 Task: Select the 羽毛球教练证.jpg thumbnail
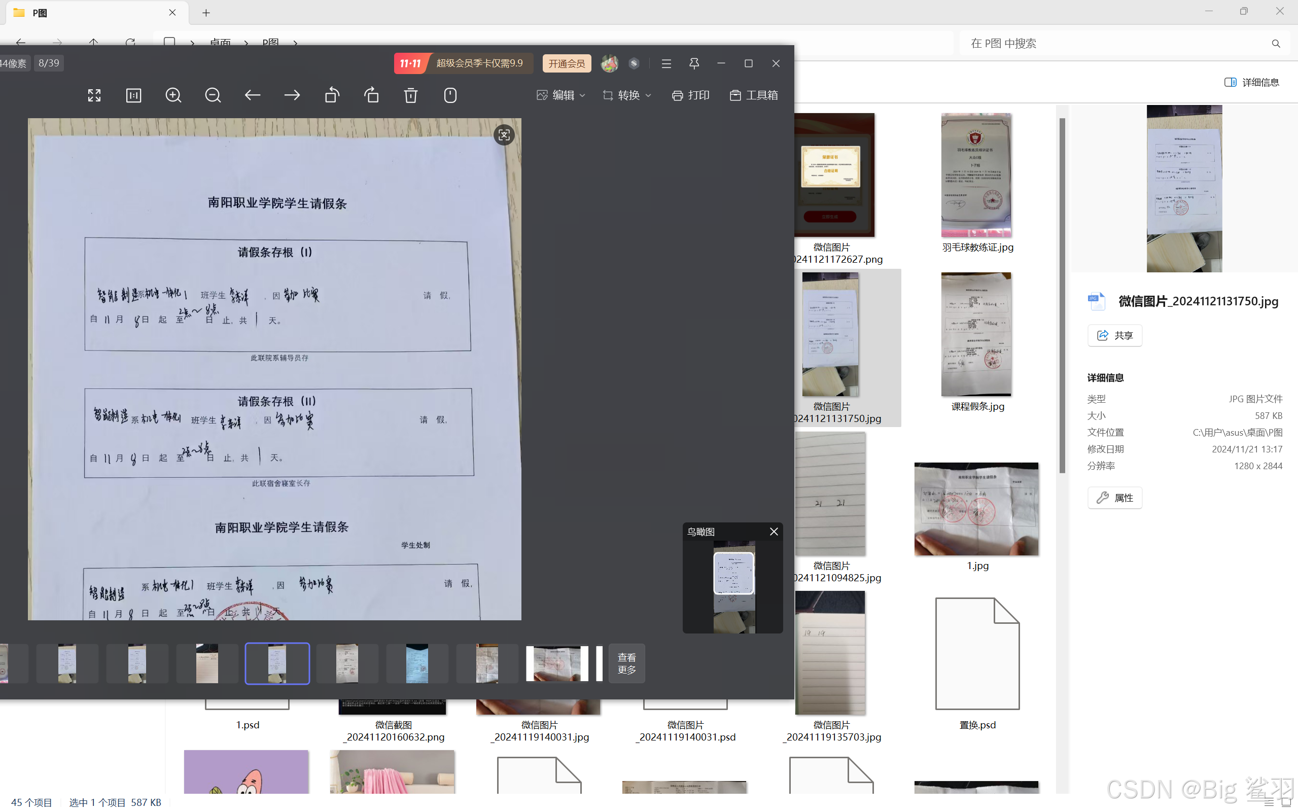[976, 175]
